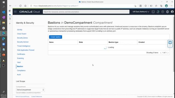Expand the US East (Ashburn) region dropdown
Viewport: 175px width, 98px height.
click(x=141, y=12)
